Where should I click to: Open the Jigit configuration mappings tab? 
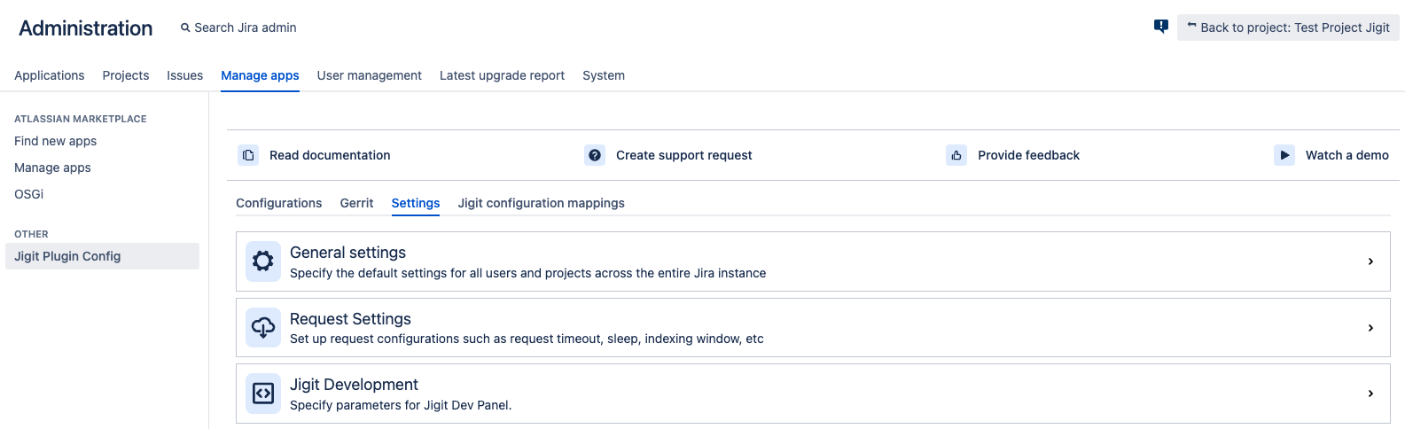point(541,203)
